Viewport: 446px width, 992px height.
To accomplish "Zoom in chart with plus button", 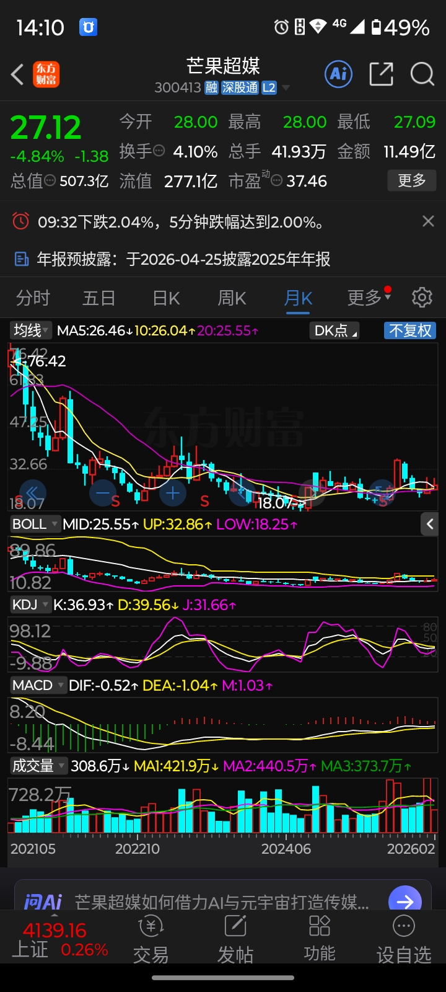I will pyautogui.click(x=173, y=494).
